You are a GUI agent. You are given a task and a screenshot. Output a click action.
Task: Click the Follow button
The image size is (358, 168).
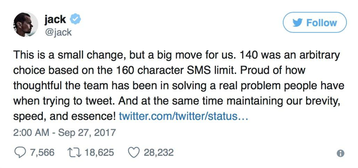pyautogui.click(x=315, y=22)
